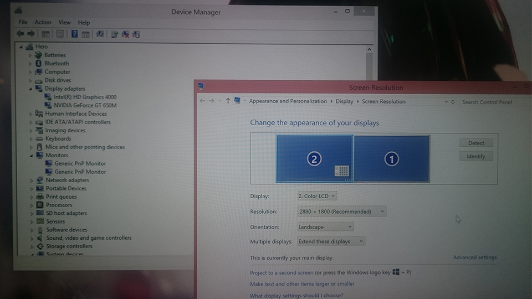Click Scan for hardware changes toolbar icon
This screenshot has width=532, height=299.
(x=100, y=34)
